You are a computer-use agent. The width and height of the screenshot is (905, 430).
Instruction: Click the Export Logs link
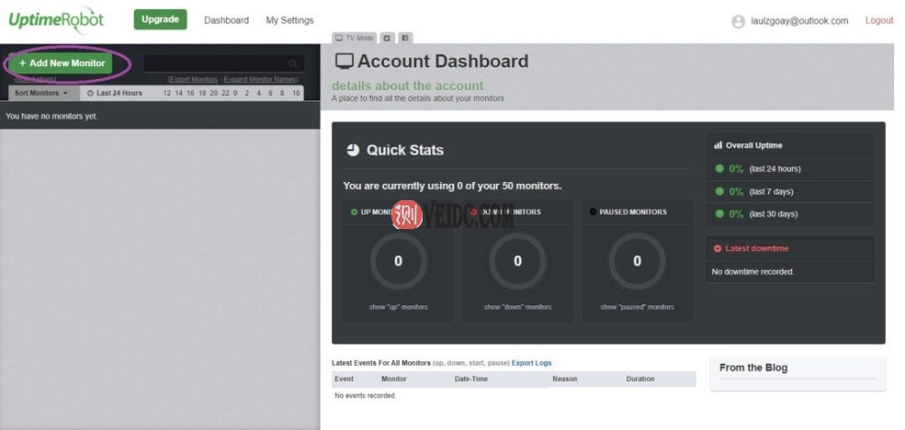[531, 363]
